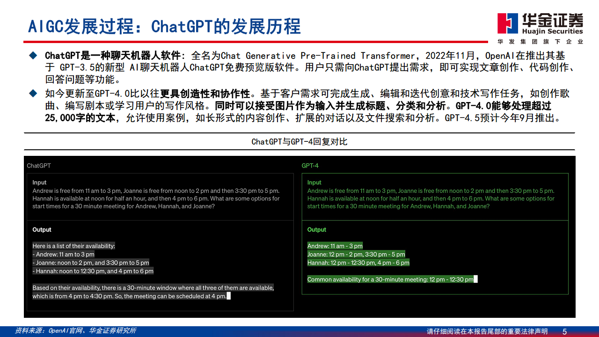Click the "Input" heading in the GPT-4 panel
Image resolution: width=599 pixels, height=337 pixels.
click(314, 183)
